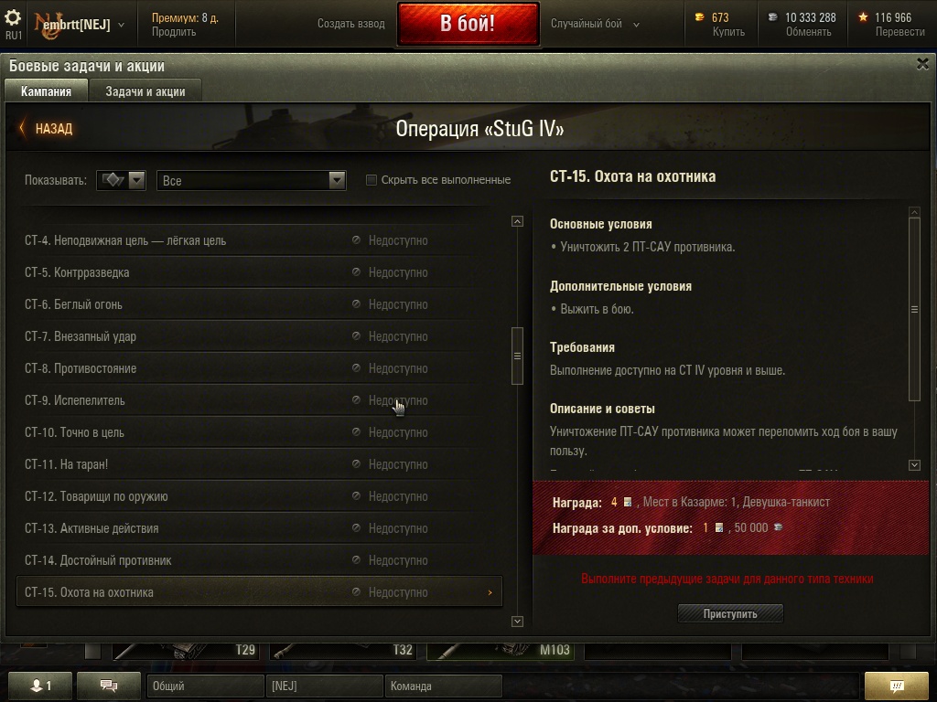Click the mission list scrollbar thumb
This screenshot has height=702, width=937.
click(x=518, y=356)
